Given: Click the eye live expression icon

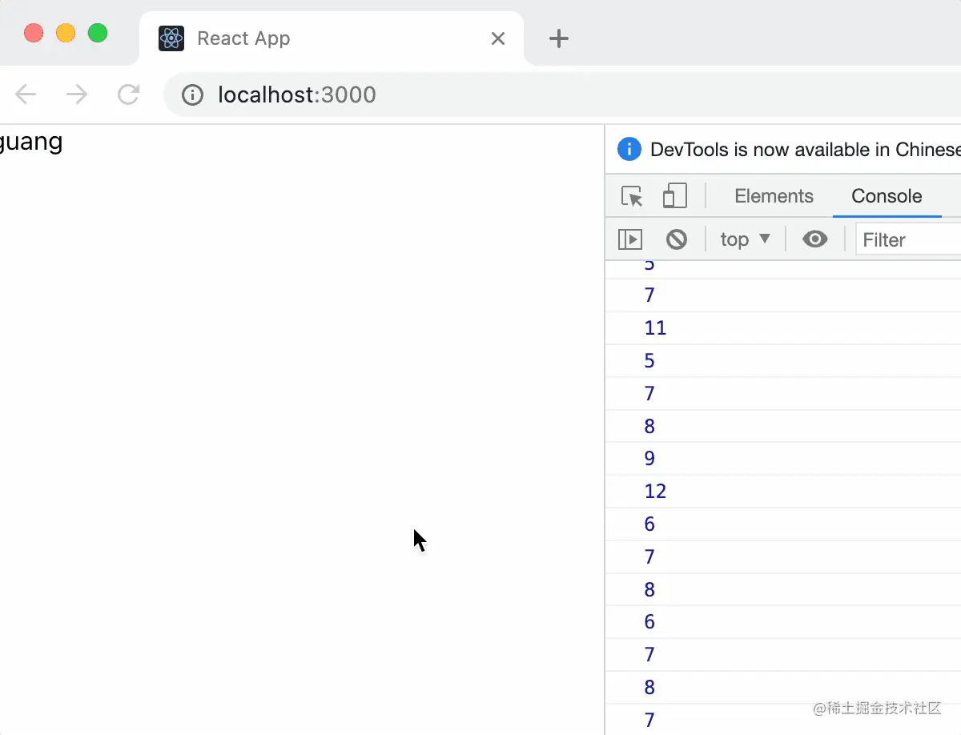Looking at the screenshot, I should pyautogui.click(x=814, y=239).
